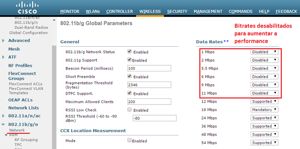Toggle Short Preamble checkbox
The width and height of the screenshot is (300, 149).
(130, 76)
